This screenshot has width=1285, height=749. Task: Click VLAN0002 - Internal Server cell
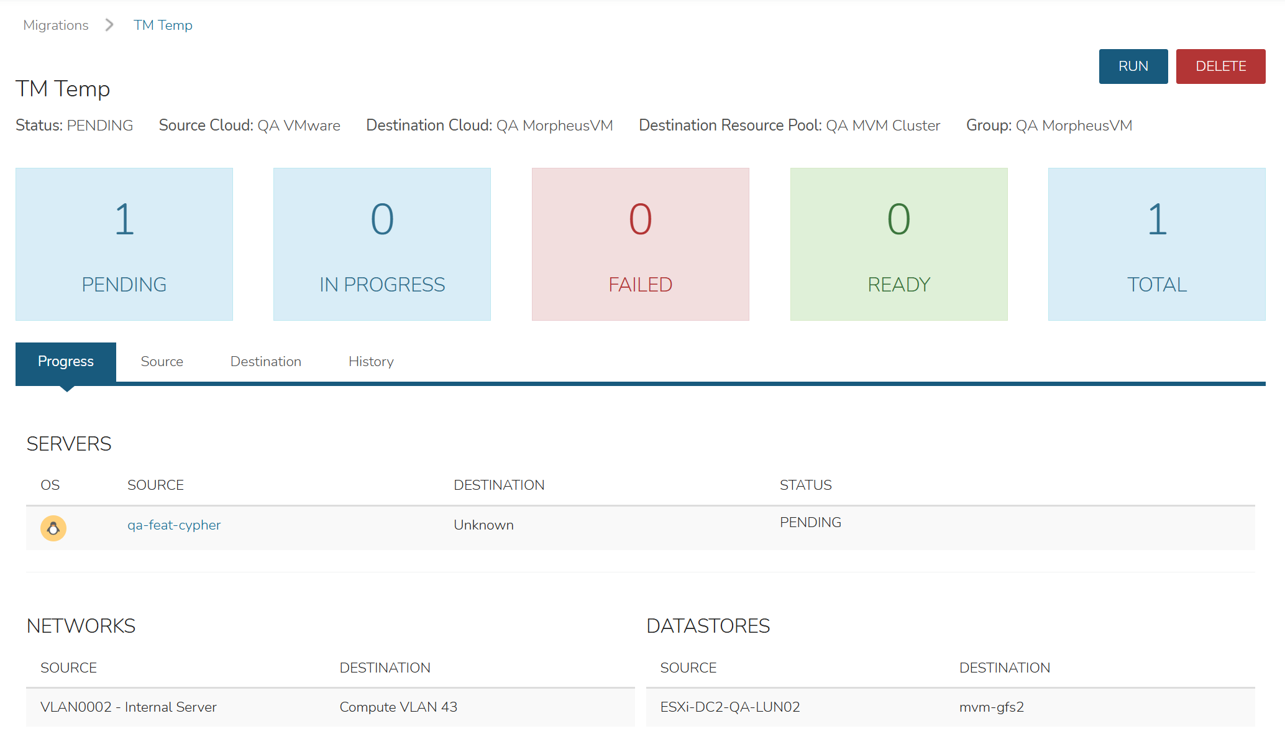(x=129, y=707)
